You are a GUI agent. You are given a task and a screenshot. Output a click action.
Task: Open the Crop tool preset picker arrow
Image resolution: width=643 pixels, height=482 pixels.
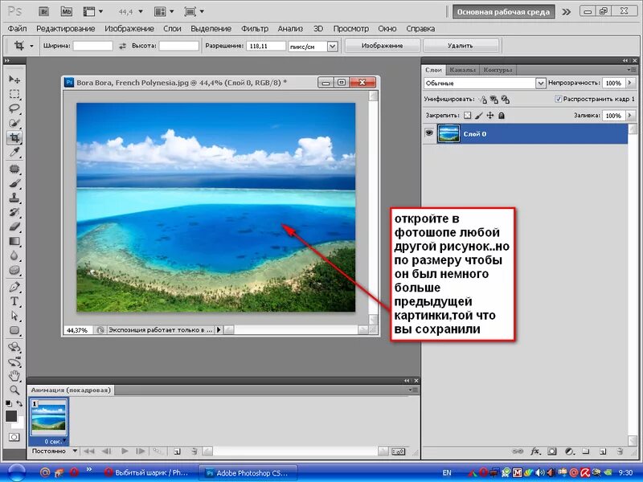pyautogui.click(x=31, y=46)
